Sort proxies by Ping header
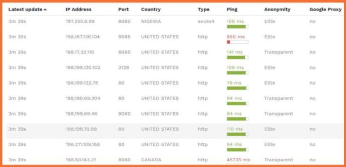 click(232, 10)
